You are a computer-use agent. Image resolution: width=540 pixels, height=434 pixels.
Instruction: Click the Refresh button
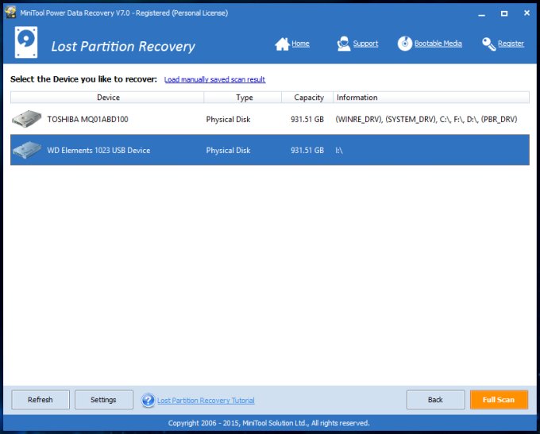coord(40,400)
